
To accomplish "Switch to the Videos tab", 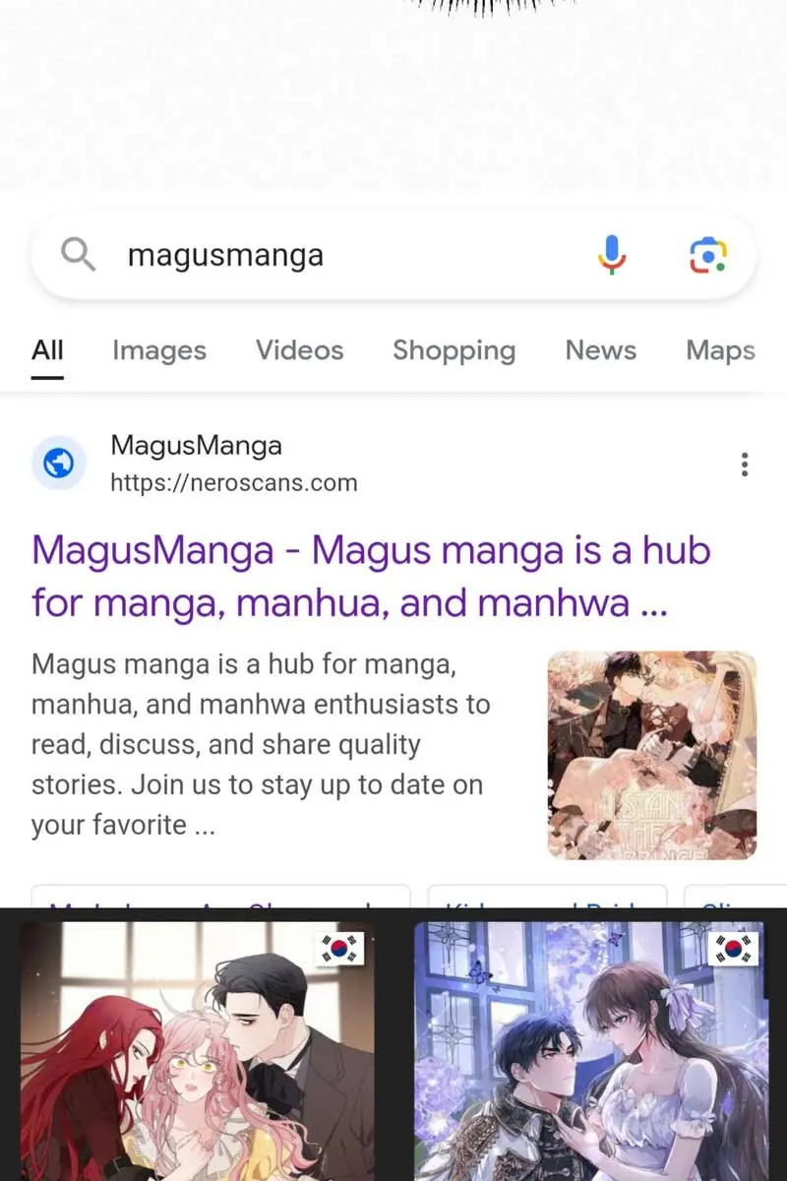I will click(x=300, y=350).
